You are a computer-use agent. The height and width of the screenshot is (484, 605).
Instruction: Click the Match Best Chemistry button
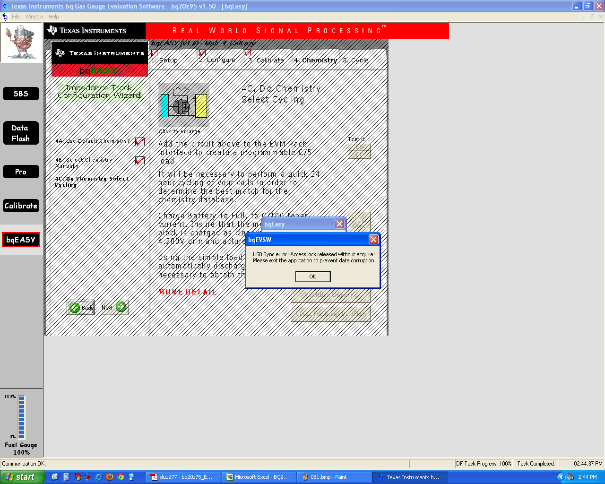tap(331, 295)
